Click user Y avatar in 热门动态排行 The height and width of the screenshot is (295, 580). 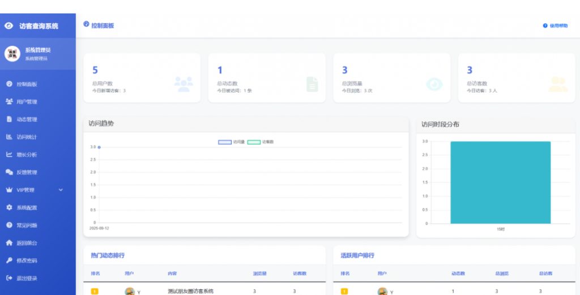point(130,291)
